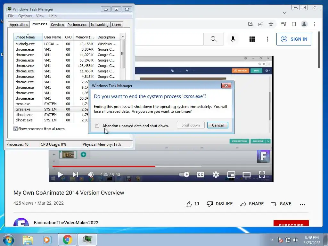
Task: Click the channel F watermark in video
Action: [263, 156]
